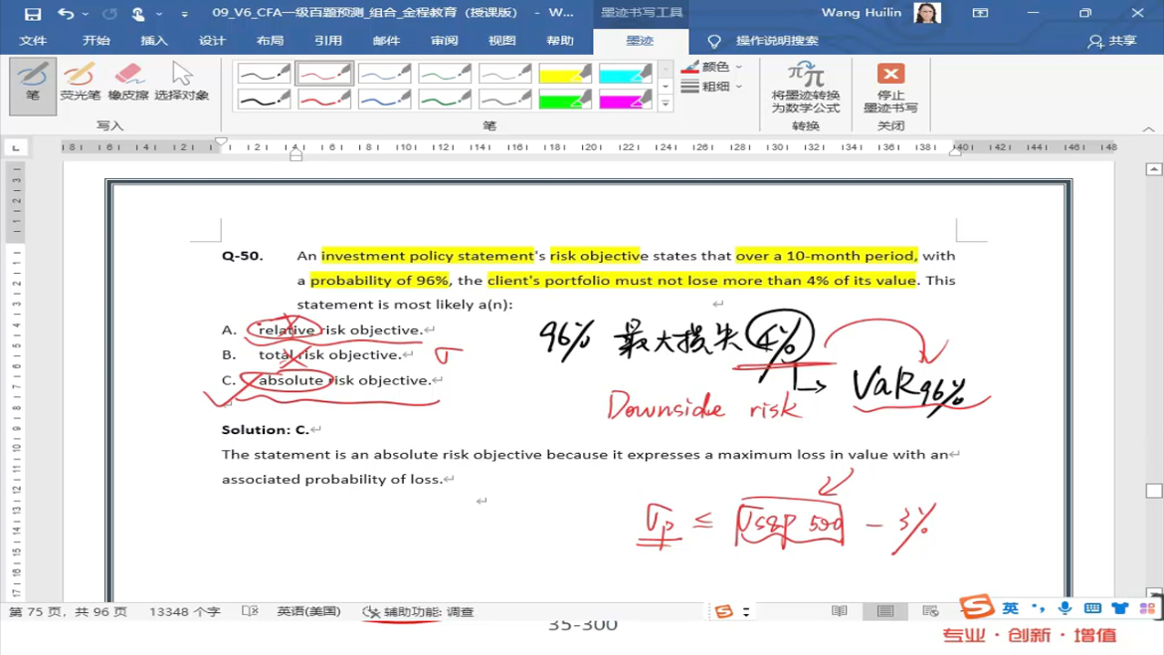Switch to Web Layout view
The height and width of the screenshot is (655, 1164).
point(930,611)
